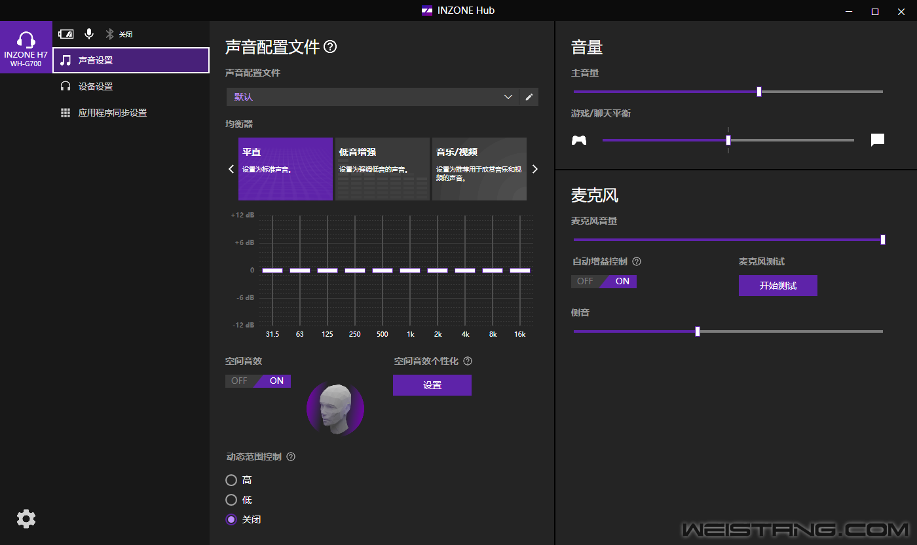Viewport: 917px width, 545px height.
Task: Click the microphone status icon
Action: click(89, 34)
